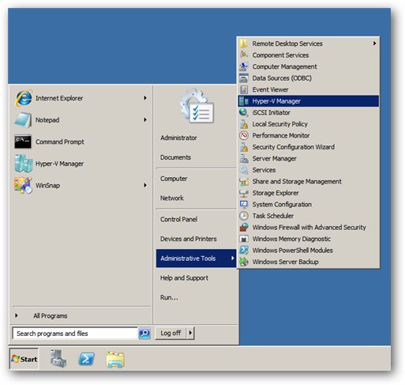This screenshot has width=405, height=385.
Task: Click the Component Services icon
Action: (244, 55)
